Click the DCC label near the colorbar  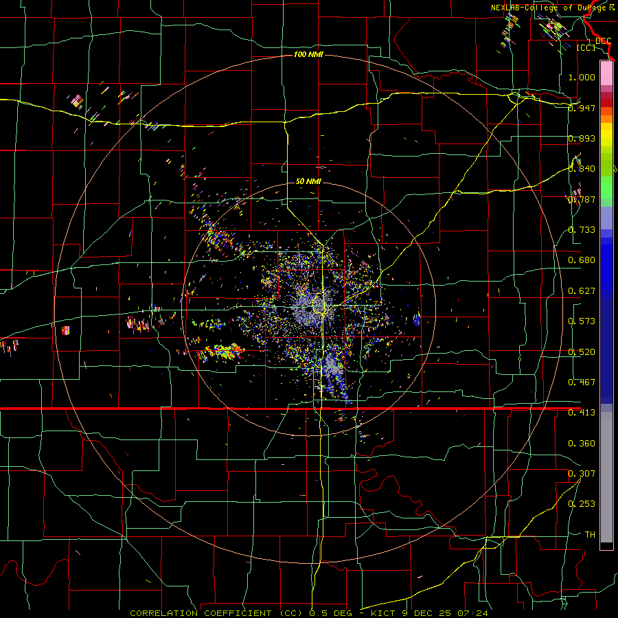point(603,41)
